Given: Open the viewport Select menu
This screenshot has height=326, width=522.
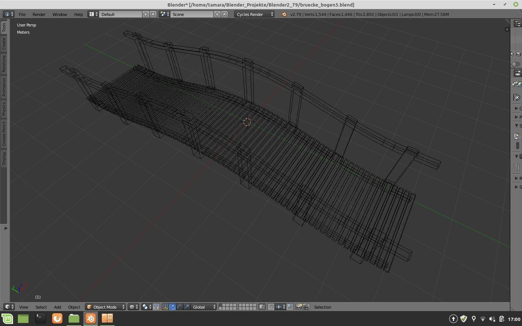Looking at the screenshot, I should pyautogui.click(x=41, y=307).
